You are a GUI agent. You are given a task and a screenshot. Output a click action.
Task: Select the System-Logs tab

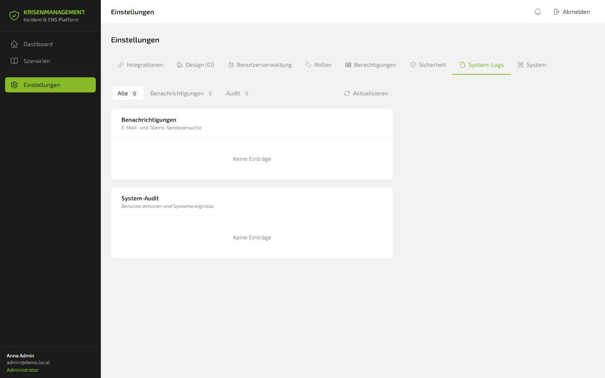(x=481, y=65)
